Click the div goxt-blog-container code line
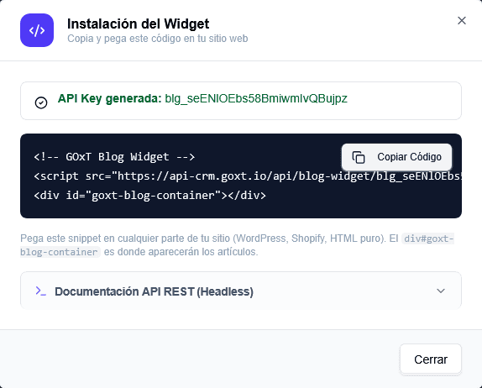This screenshot has width=482, height=388. pyautogui.click(x=150, y=195)
